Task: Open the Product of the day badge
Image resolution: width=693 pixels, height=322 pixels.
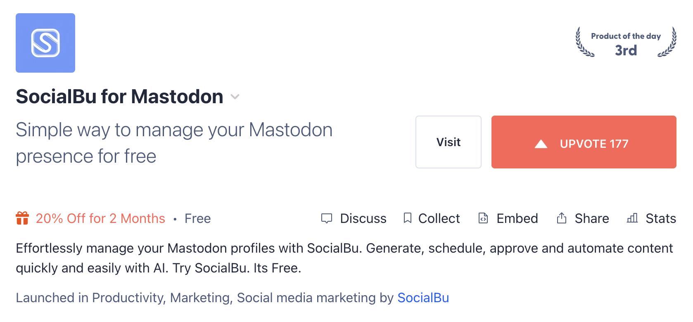Action: click(626, 43)
